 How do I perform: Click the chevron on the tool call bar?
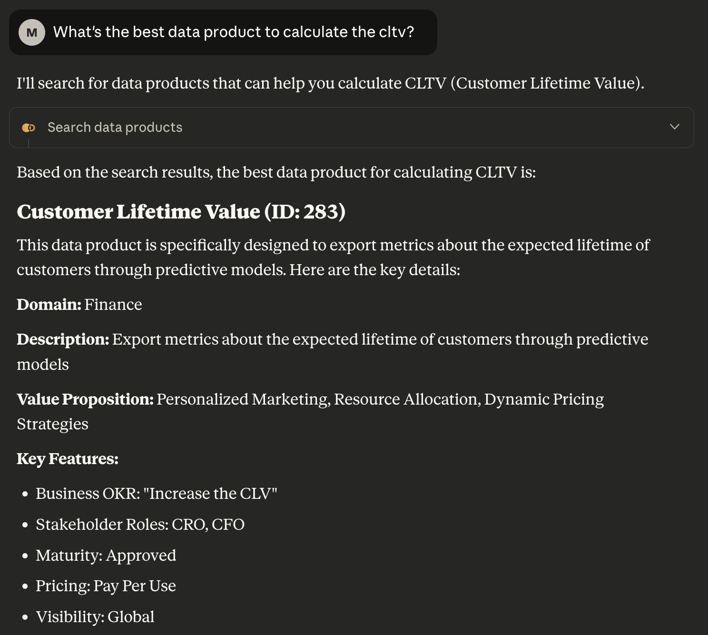click(674, 127)
